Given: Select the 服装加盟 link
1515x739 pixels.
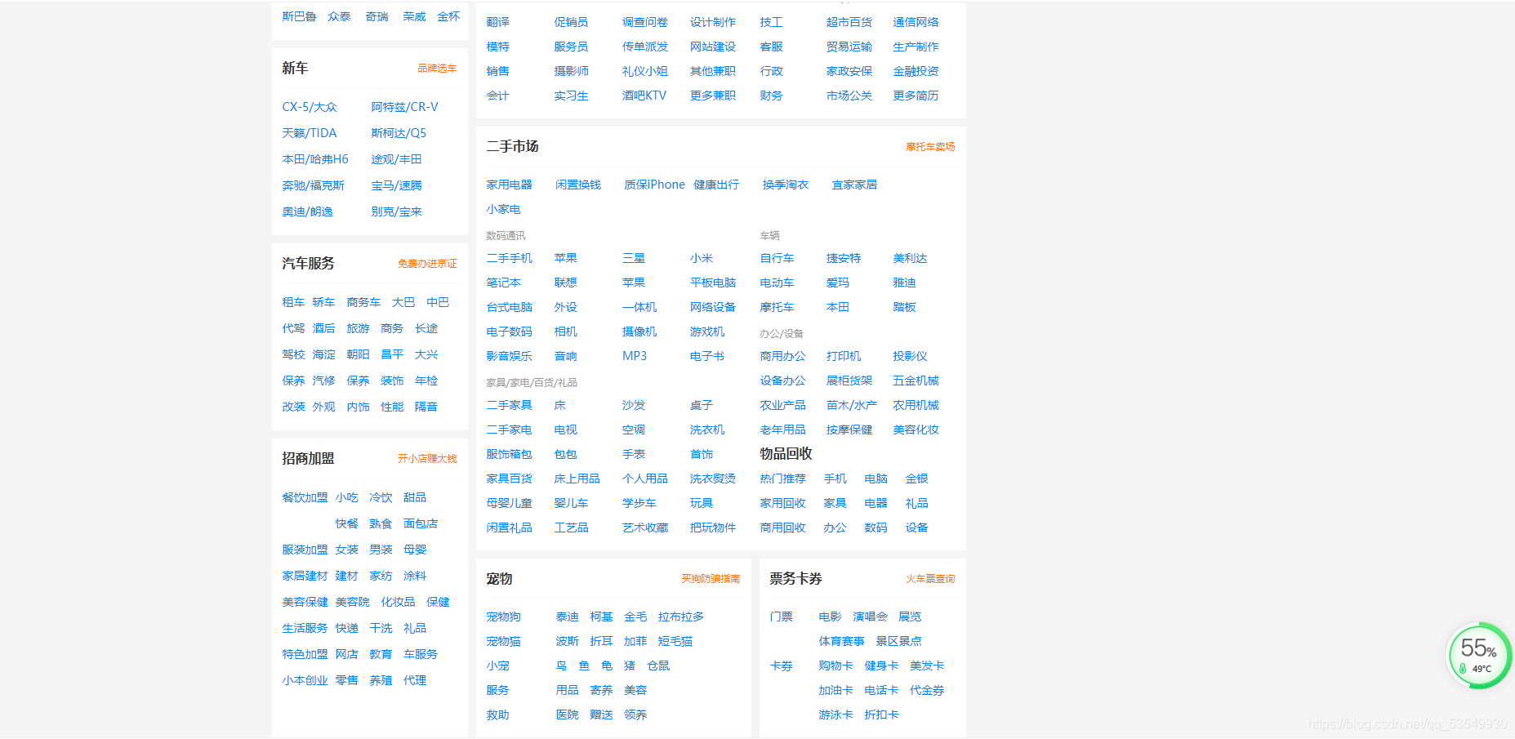Looking at the screenshot, I should coord(305,550).
